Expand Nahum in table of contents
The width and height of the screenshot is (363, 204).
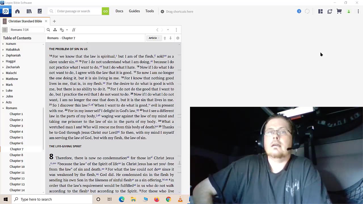click(x=3, y=44)
